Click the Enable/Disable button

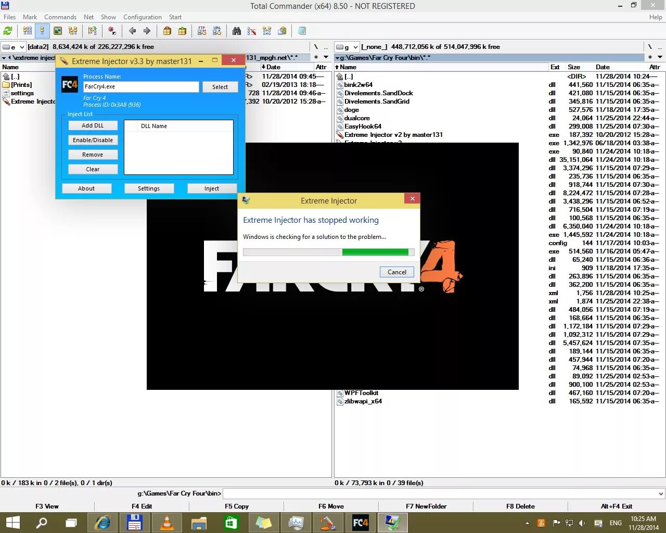93,140
